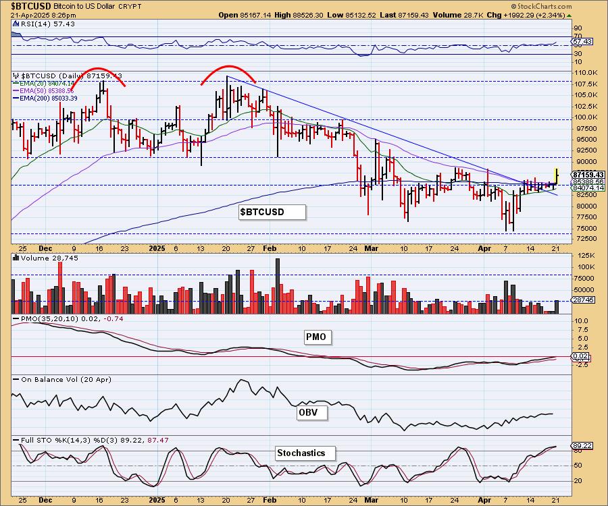Click the 110.0K price axis label

pyautogui.click(x=586, y=73)
